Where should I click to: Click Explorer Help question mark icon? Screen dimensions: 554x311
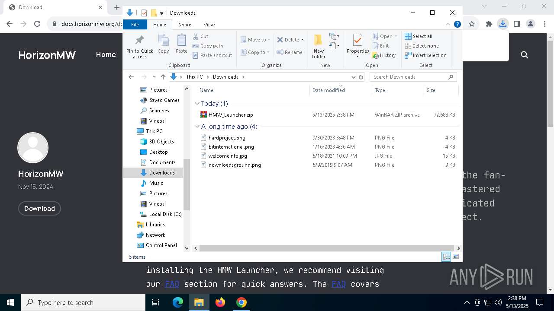[457, 25]
